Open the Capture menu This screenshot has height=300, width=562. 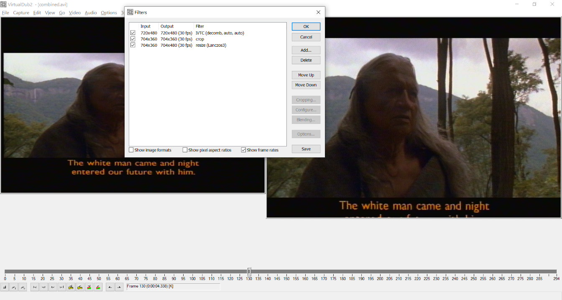tap(21, 13)
